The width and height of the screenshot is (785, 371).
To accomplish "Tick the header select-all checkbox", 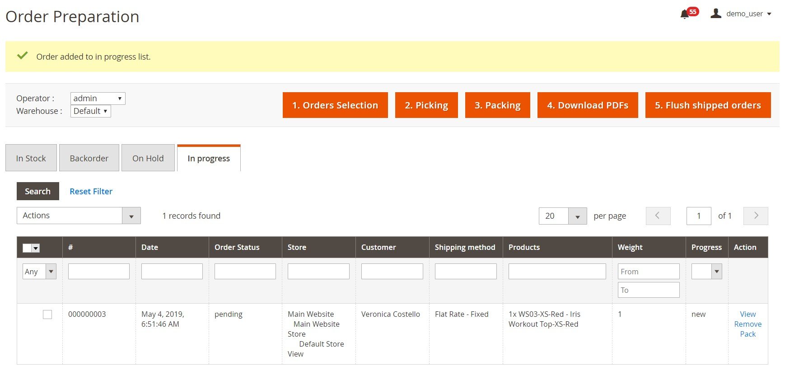I will 27,248.
